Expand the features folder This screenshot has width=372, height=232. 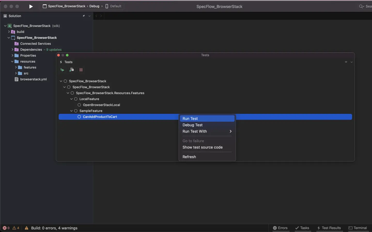pos(16,68)
